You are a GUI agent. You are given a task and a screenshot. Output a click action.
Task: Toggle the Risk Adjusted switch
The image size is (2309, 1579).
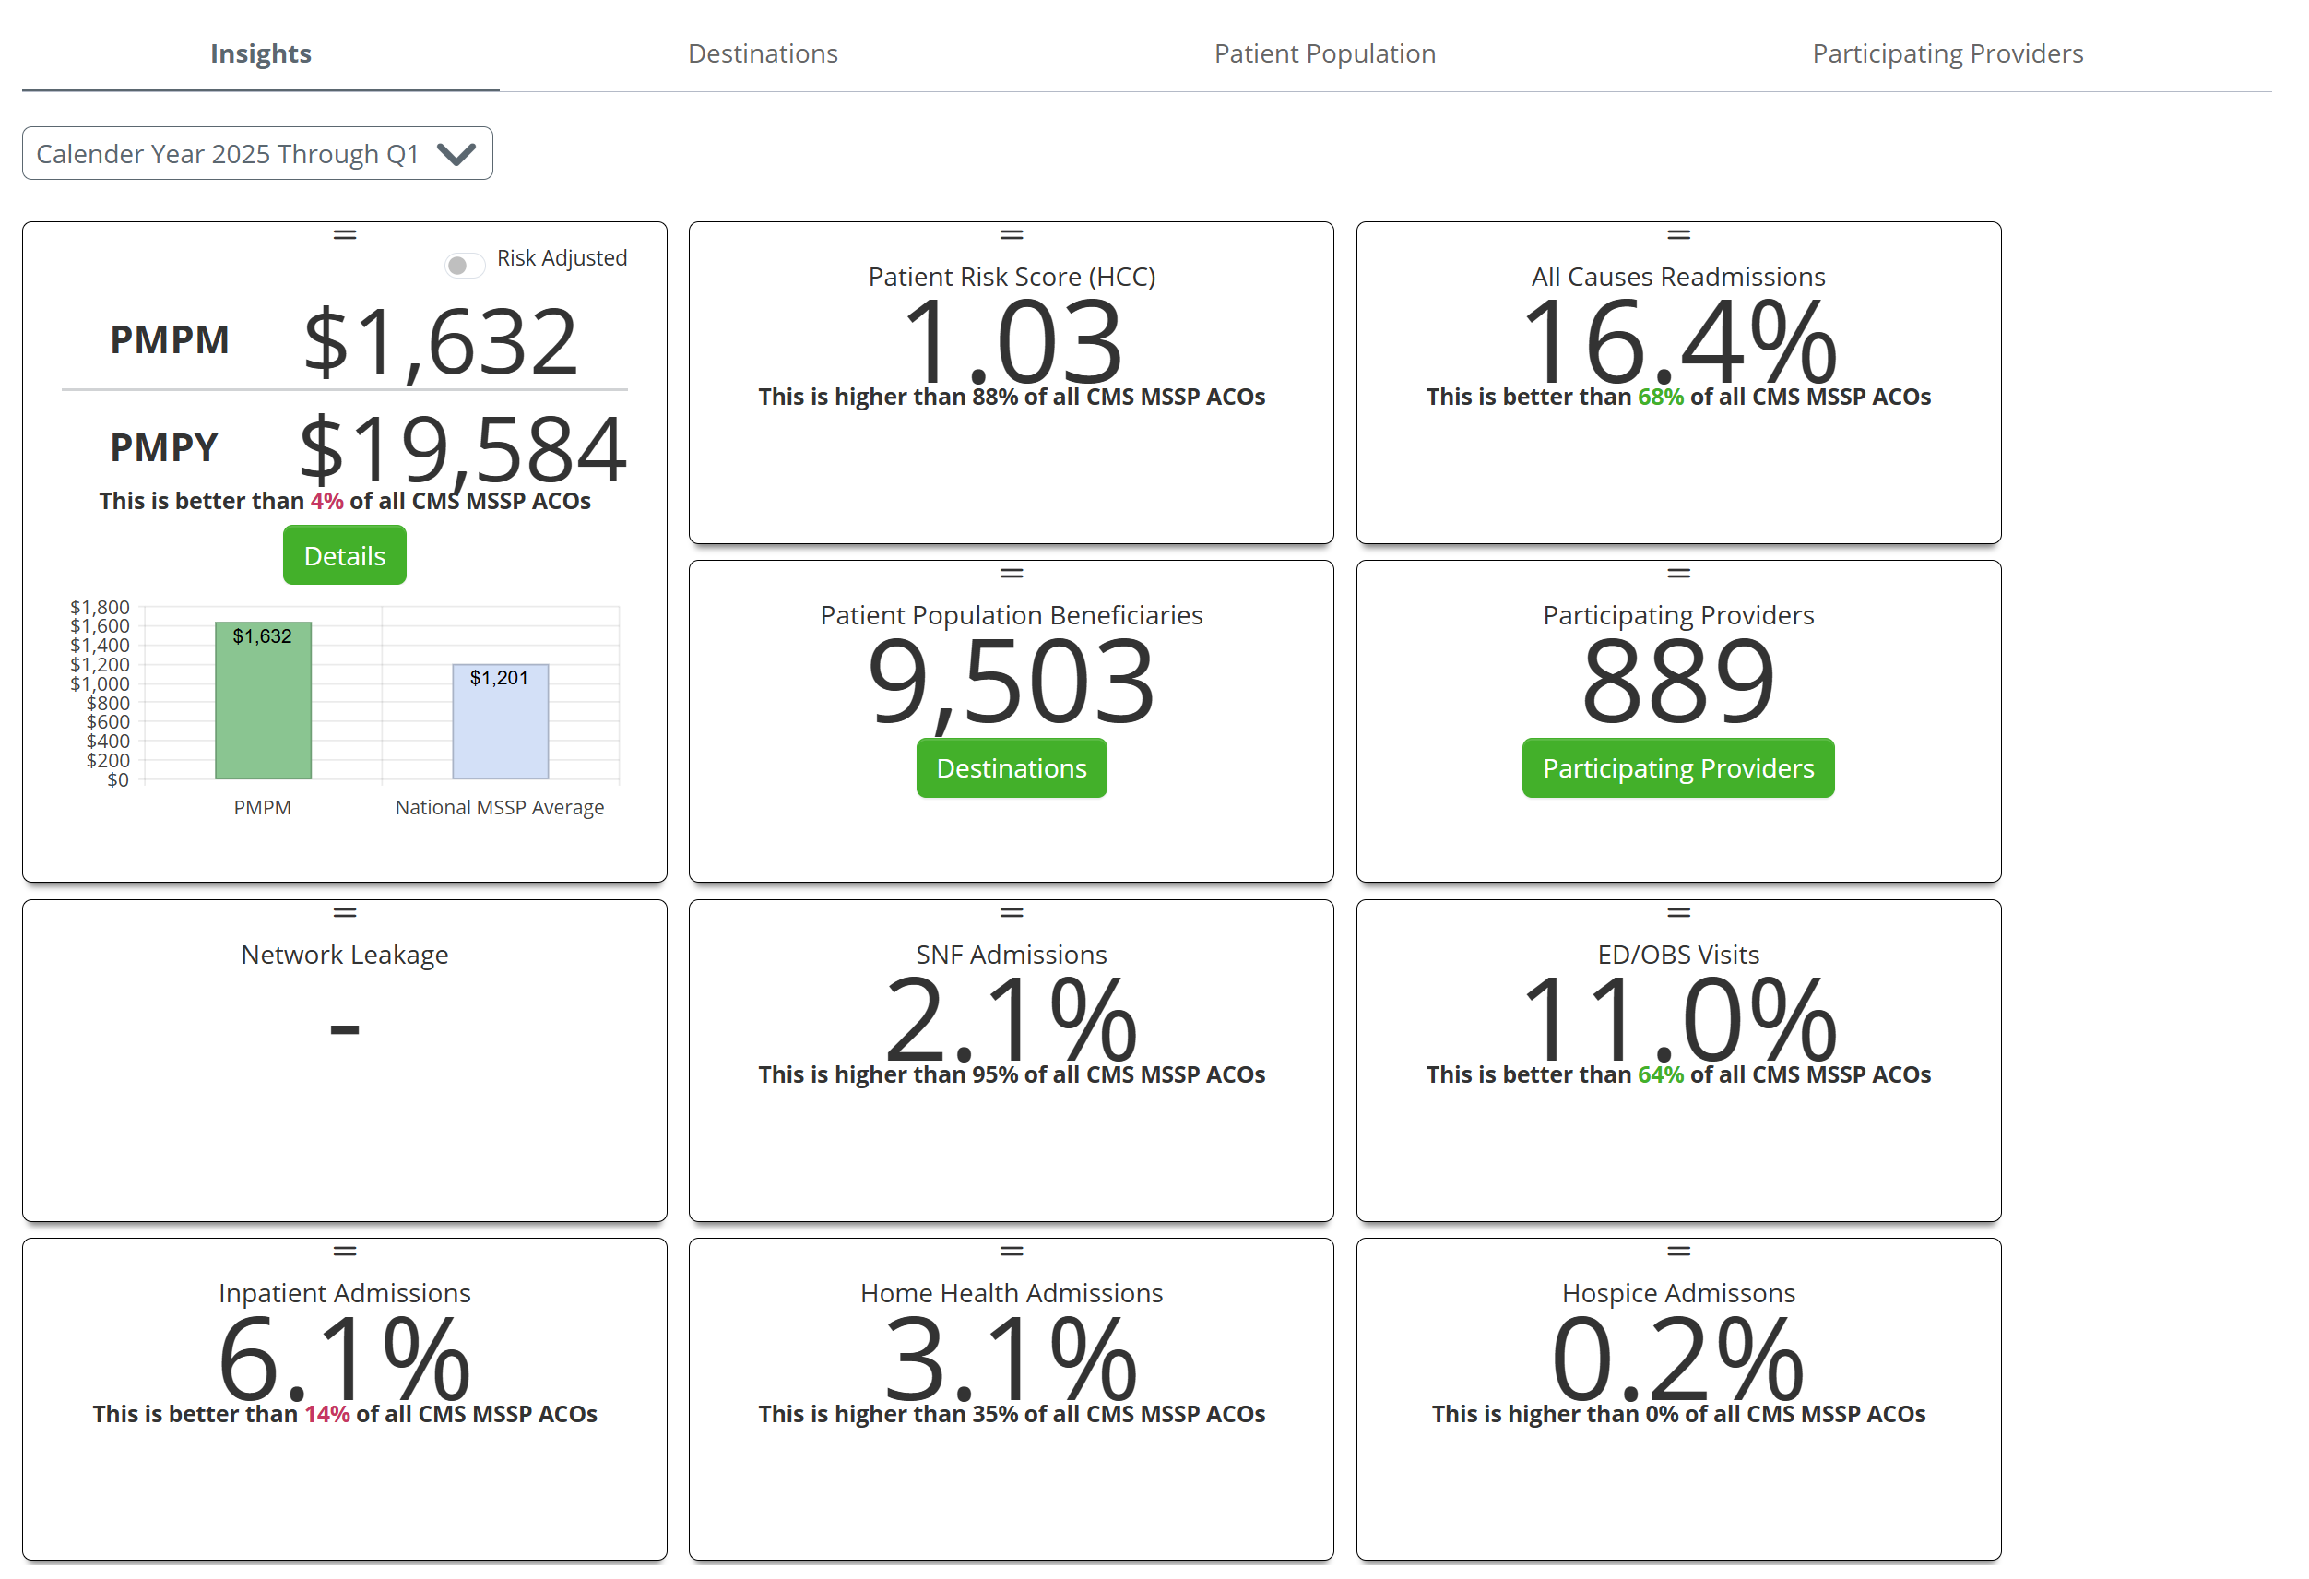click(x=464, y=266)
